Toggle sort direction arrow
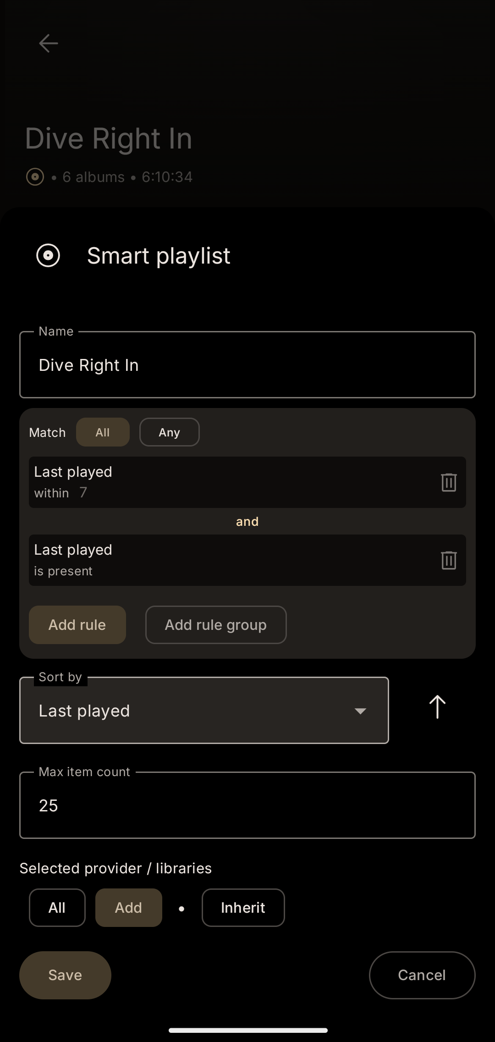 click(x=437, y=706)
